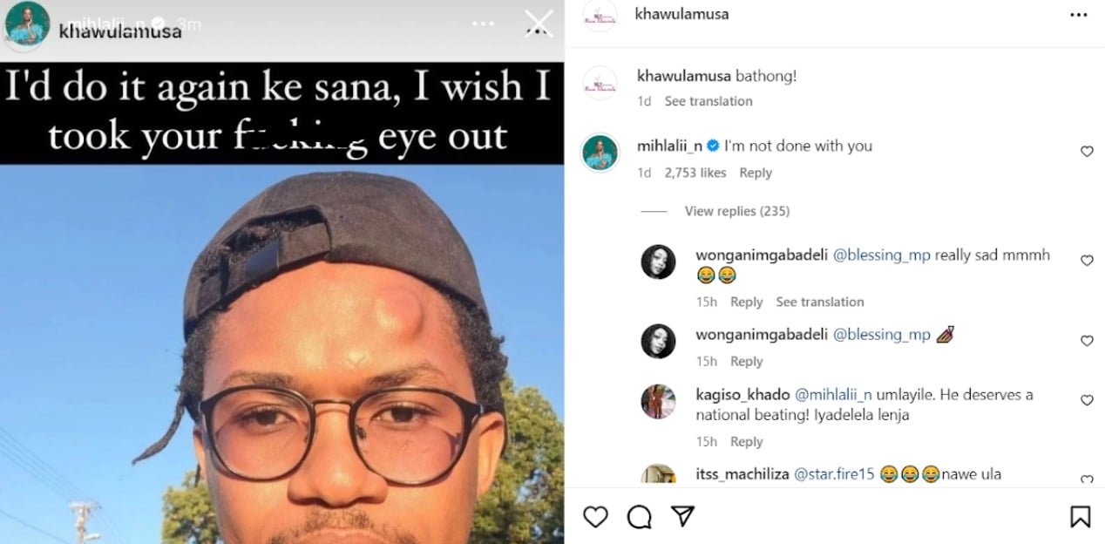Reply to kagiso_khado's comment
Viewport: 1105px width, 544px height.
tap(746, 442)
